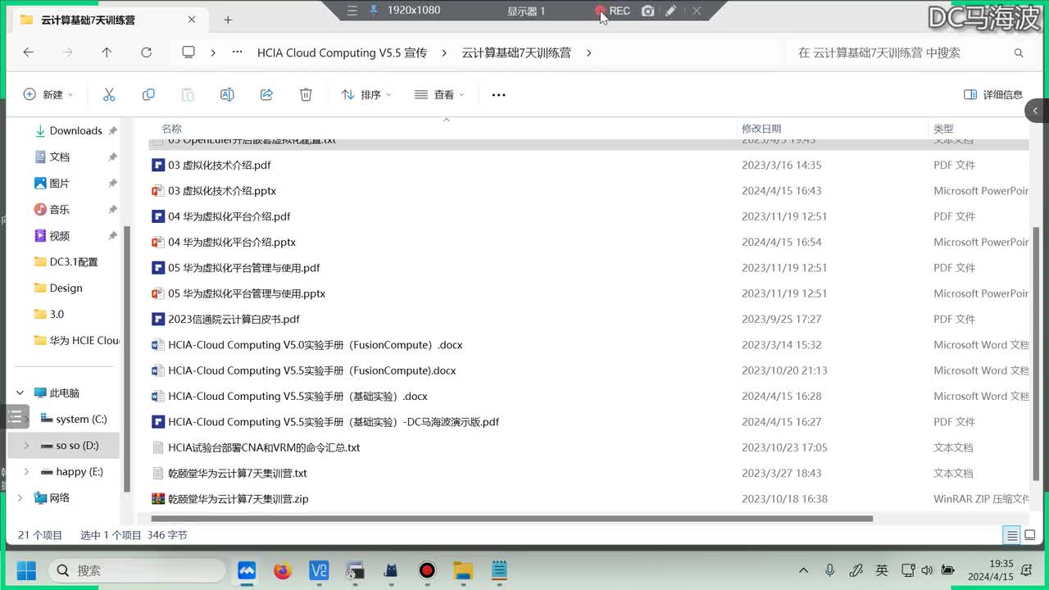Open File Explorer taskbar icon

pyautogui.click(x=463, y=570)
